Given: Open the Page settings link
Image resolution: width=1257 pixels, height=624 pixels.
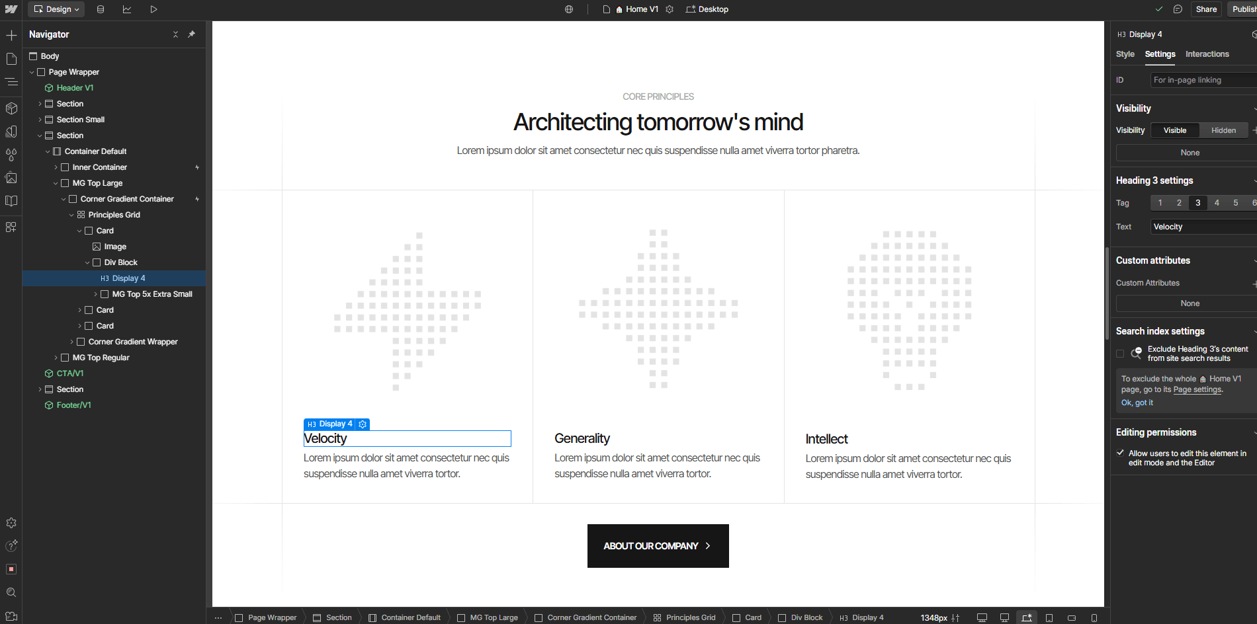Looking at the screenshot, I should coord(1197,390).
